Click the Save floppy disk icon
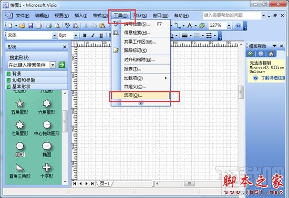The image size is (289, 198). coord(30,26)
